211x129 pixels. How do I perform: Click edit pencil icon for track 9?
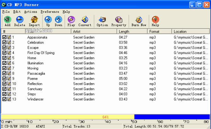[x=9, y=78]
